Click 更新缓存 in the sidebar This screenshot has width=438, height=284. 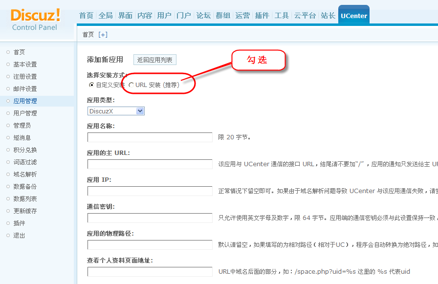[x=25, y=211]
